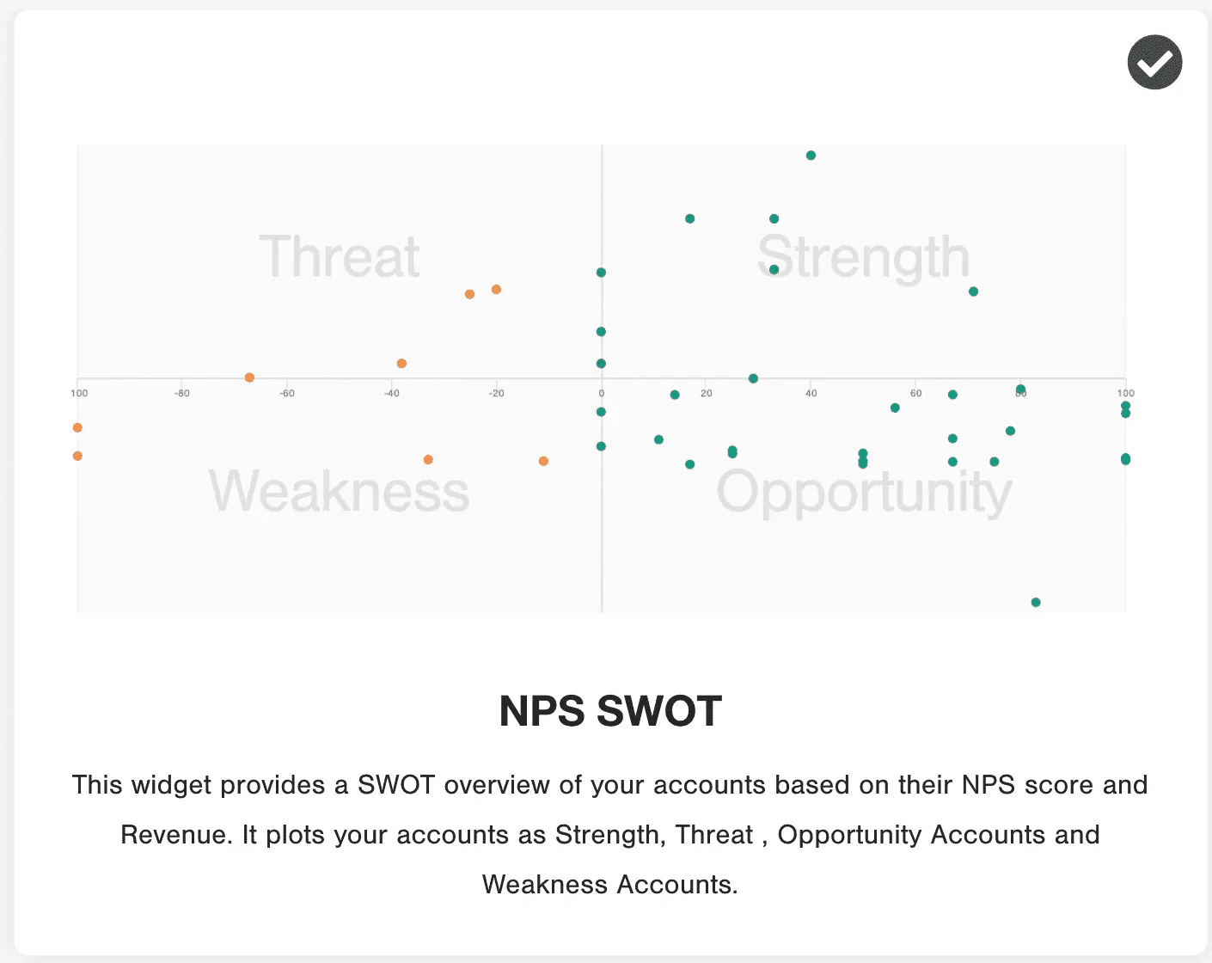Select the leftmost orange dot in Weakness quadrant
Viewport: 1212px width, 963px height.
[77, 455]
